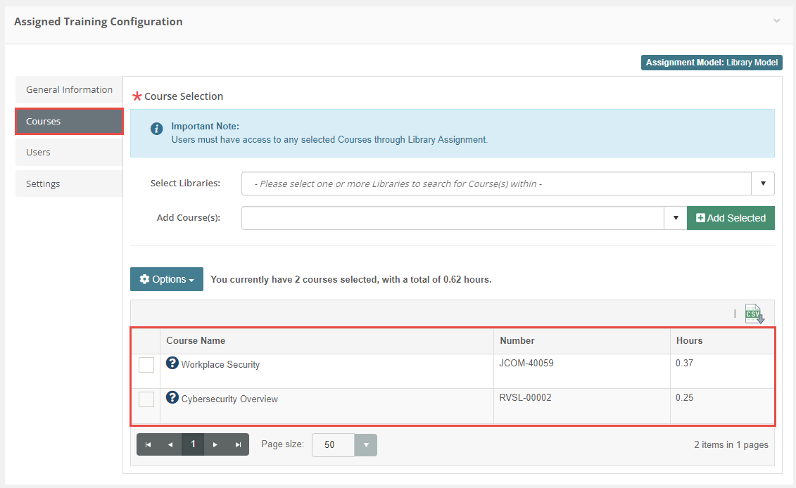Check the Workplace Security course checkbox
The height and width of the screenshot is (488, 796).
146,365
